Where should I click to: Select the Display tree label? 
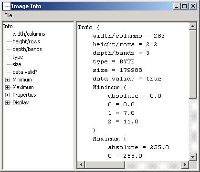coord(21,102)
